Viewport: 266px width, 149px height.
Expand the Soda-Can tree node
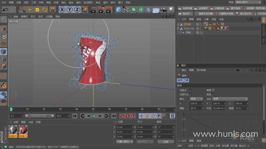coord(178,28)
